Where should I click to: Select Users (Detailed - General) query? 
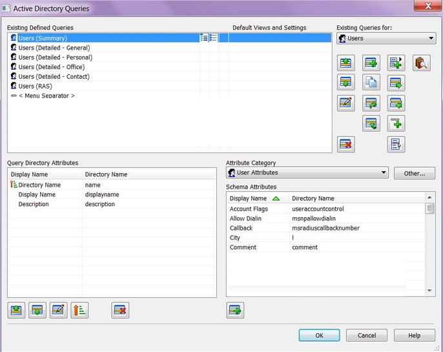pyautogui.click(x=169, y=47)
